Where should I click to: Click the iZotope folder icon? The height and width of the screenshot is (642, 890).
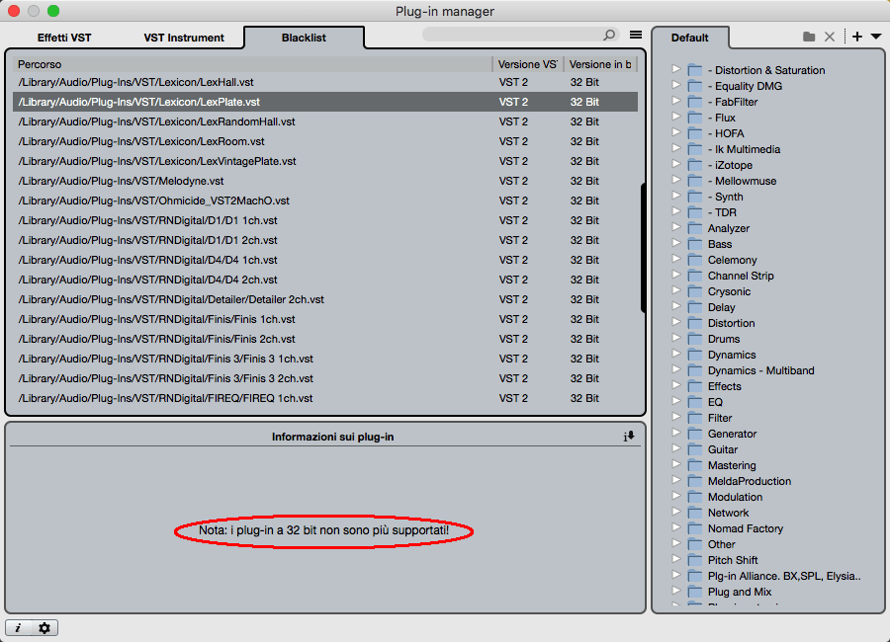pyautogui.click(x=695, y=165)
